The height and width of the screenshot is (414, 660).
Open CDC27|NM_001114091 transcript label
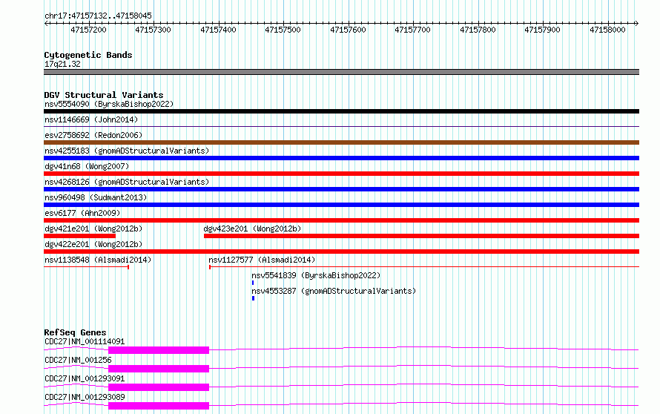(x=85, y=341)
